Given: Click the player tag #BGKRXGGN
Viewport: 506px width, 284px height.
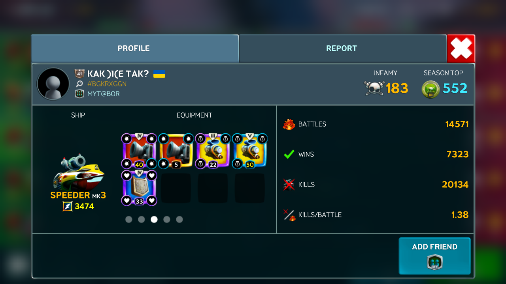Looking at the screenshot, I should coord(107,84).
